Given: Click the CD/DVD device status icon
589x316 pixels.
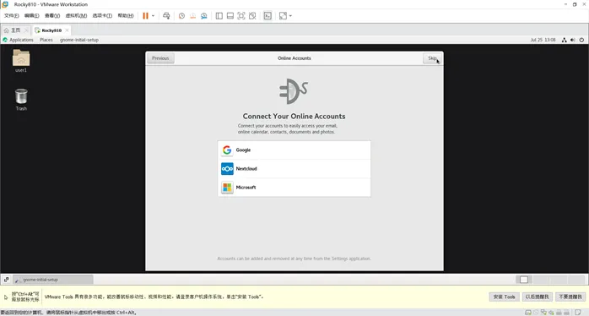Looking at the screenshot, I should tap(536, 313).
